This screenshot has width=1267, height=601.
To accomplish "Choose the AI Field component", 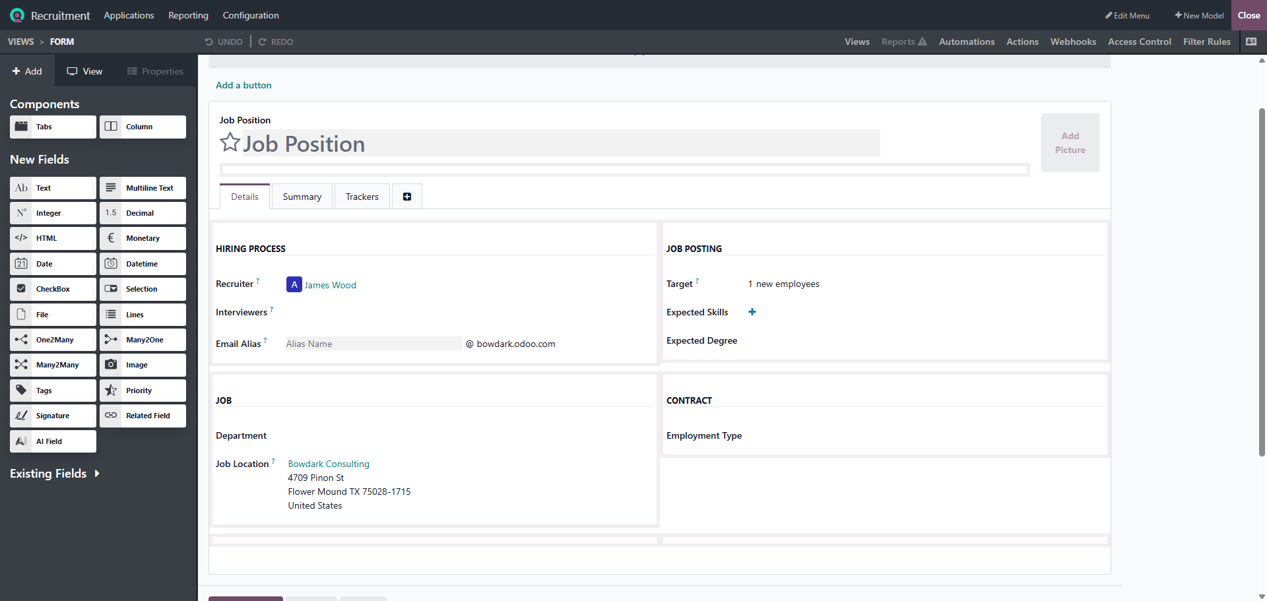I will pyautogui.click(x=53, y=441).
